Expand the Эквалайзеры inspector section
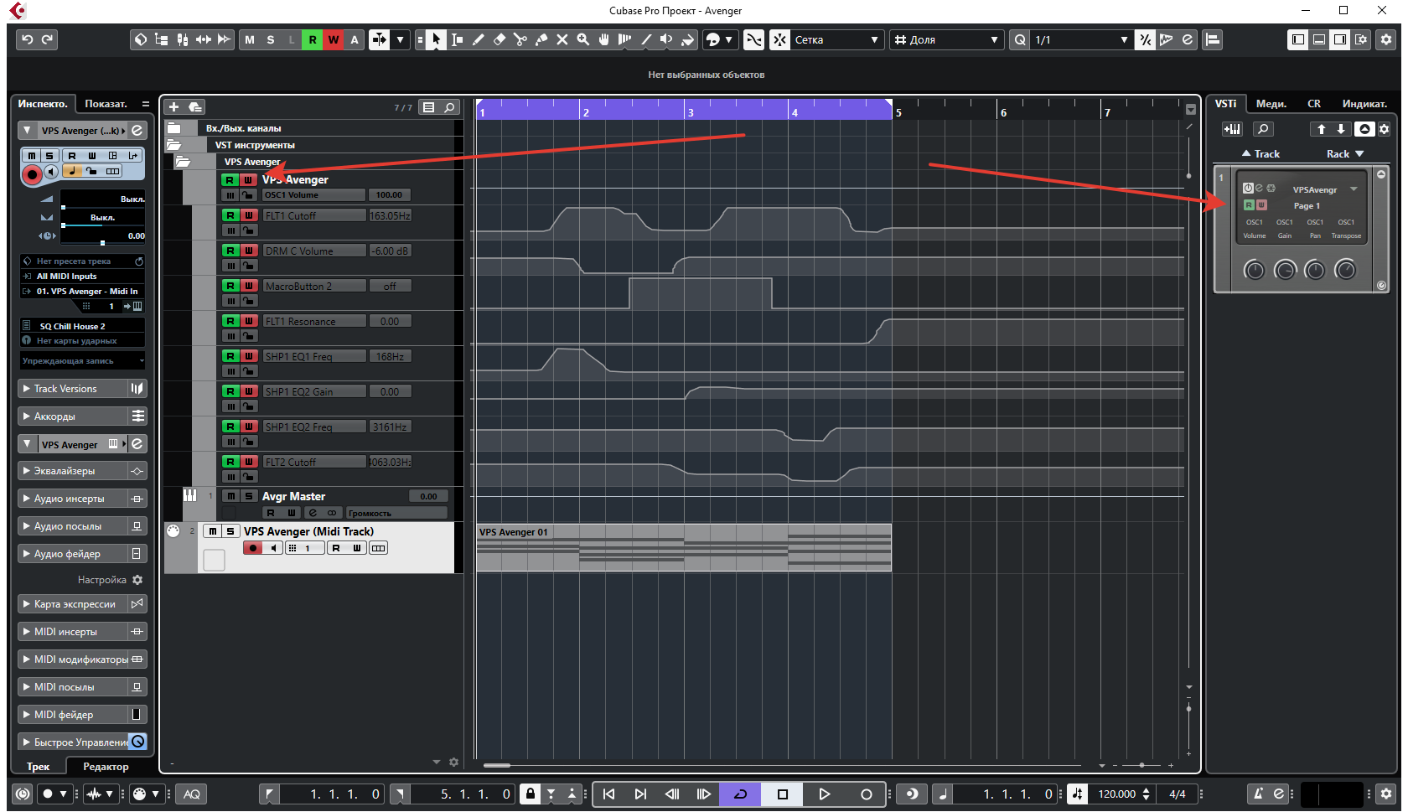This screenshot has width=1408, height=812. 73,471
